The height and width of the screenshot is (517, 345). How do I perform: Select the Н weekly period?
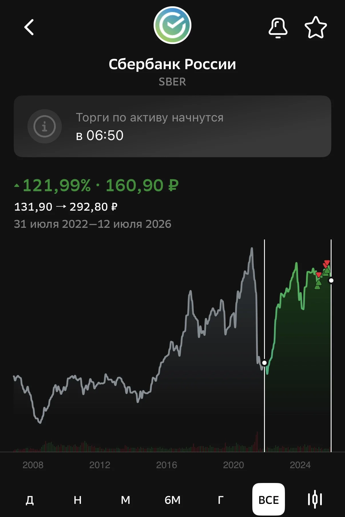[x=78, y=500]
